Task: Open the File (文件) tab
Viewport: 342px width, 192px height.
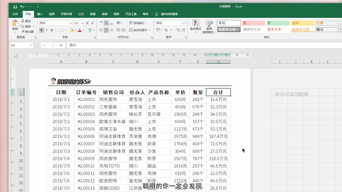Action: (15, 14)
